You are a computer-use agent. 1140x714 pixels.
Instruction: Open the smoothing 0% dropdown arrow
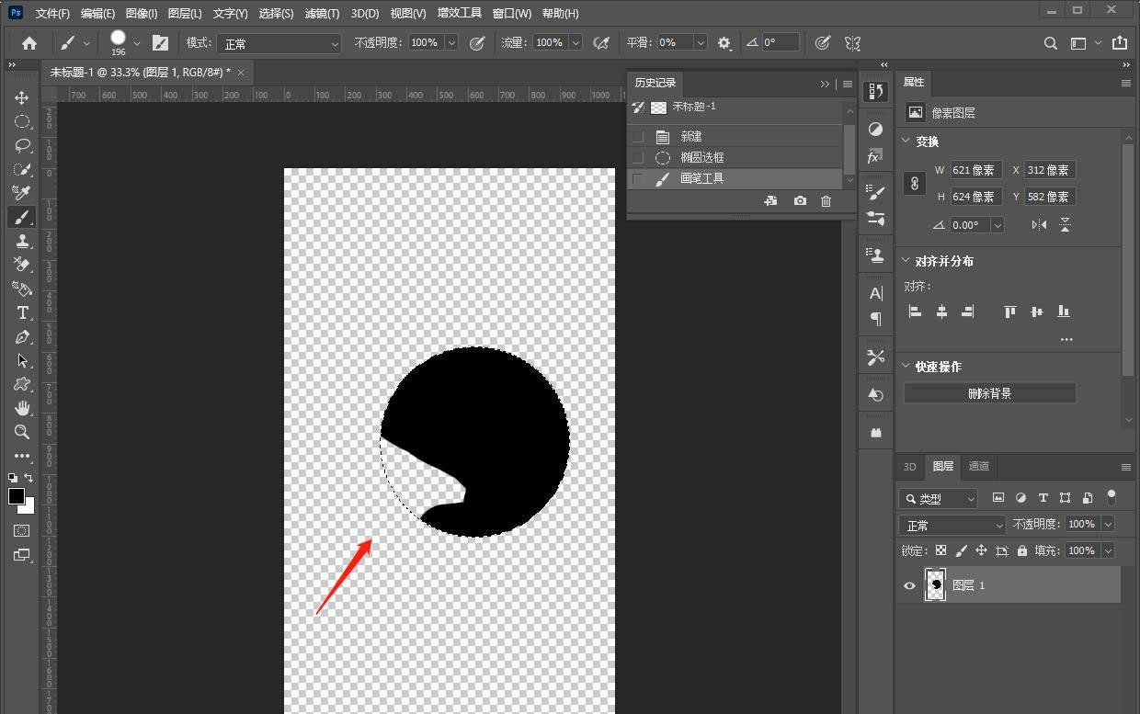point(701,42)
